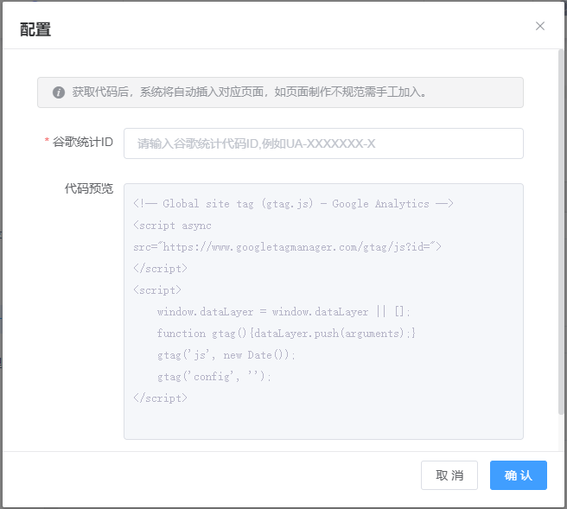Click the 谷歌统计ID label
567x509 pixels.
(x=83, y=142)
